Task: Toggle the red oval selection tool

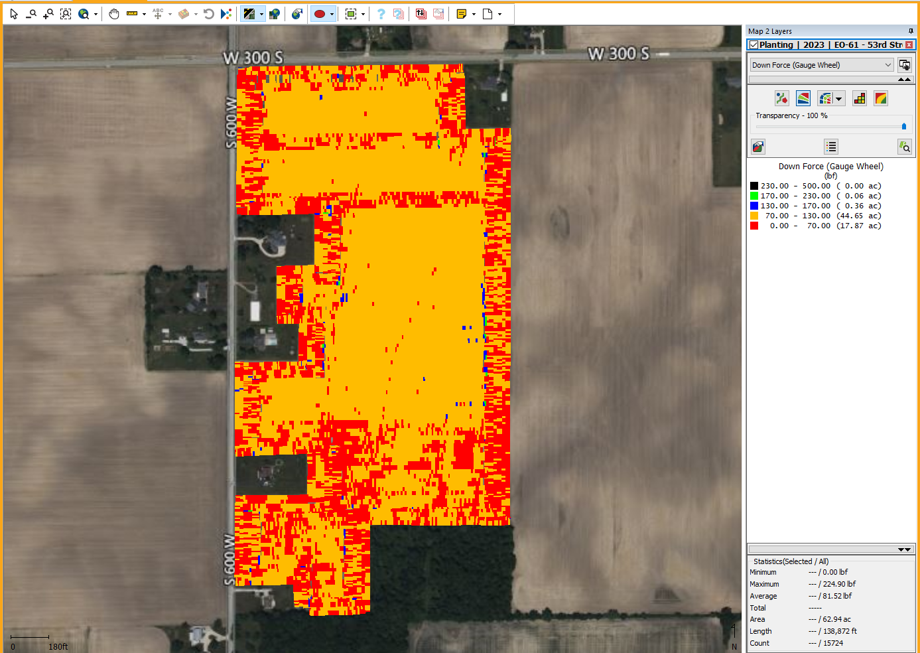Action: pyautogui.click(x=320, y=14)
